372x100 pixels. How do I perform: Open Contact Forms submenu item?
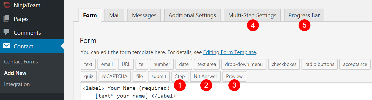click(21, 62)
